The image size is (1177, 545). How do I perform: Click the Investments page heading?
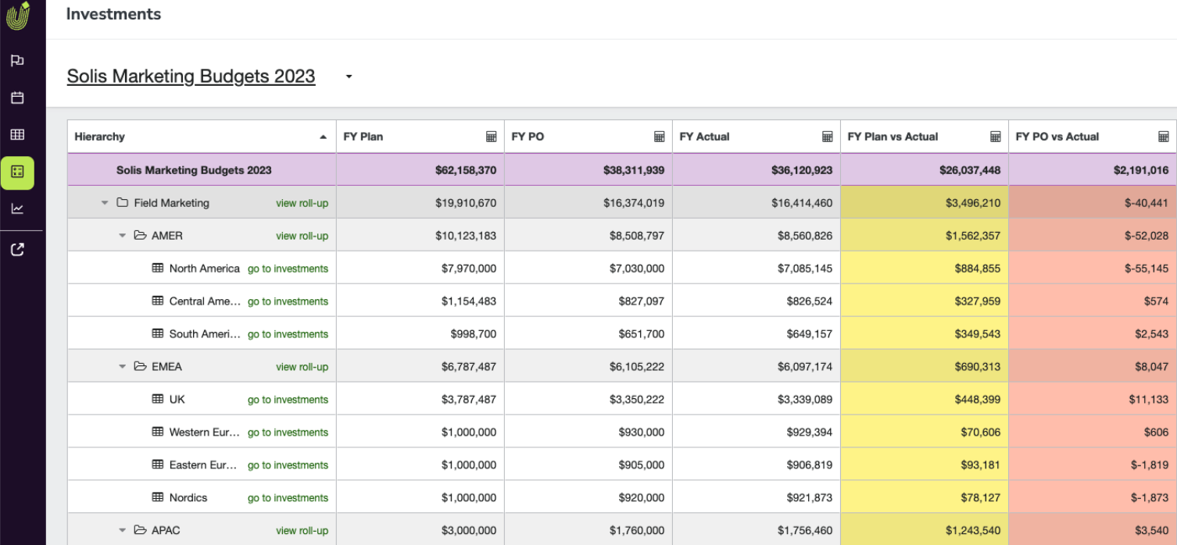tap(113, 14)
